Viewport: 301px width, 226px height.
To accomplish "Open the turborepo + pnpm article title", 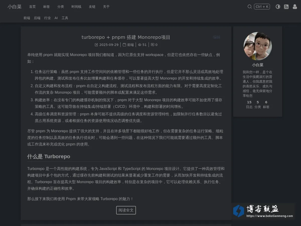I will pos(126,37).
